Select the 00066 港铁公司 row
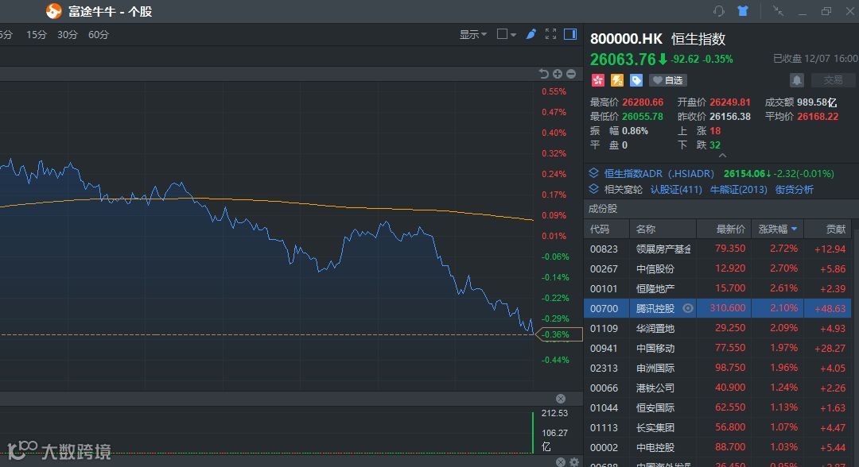Viewport: 859px width, 467px height. tap(717, 388)
